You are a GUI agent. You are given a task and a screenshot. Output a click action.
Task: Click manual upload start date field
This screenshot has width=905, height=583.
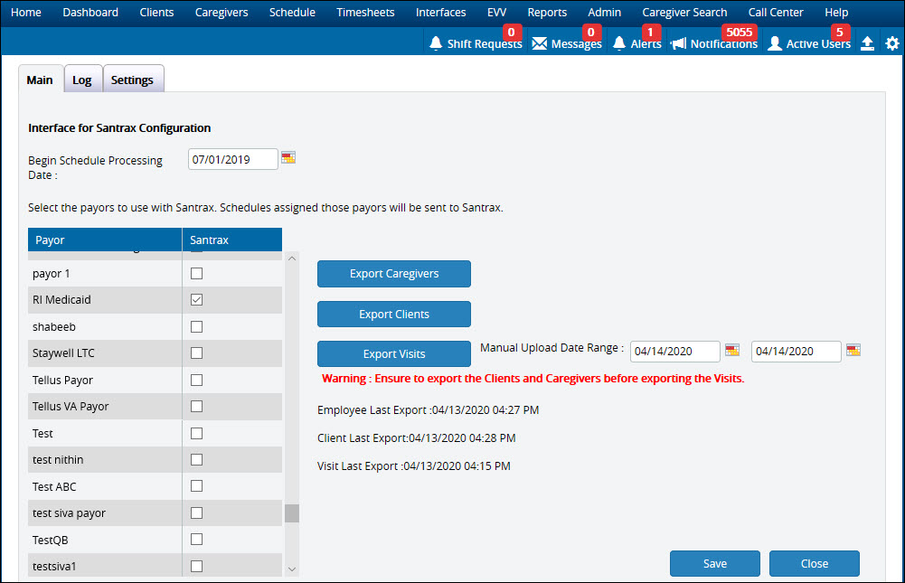click(675, 351)
